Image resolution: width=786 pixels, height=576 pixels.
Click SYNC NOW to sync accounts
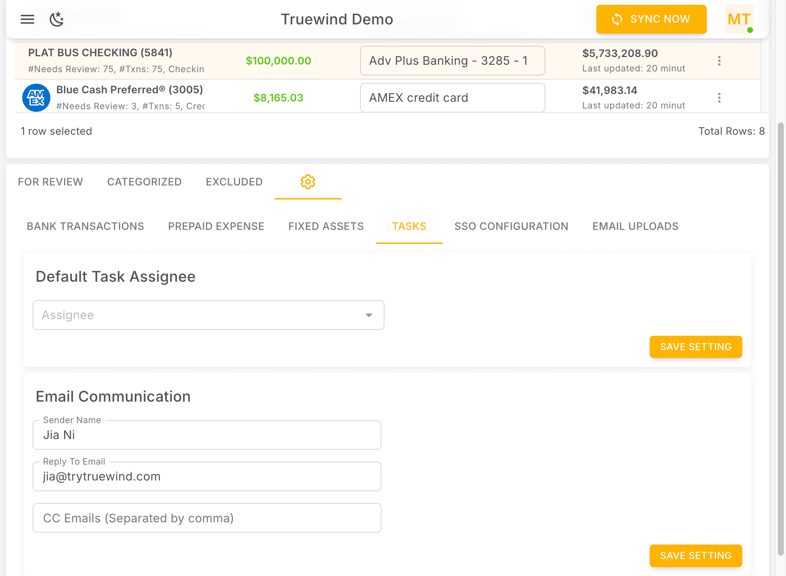point(651,19)
